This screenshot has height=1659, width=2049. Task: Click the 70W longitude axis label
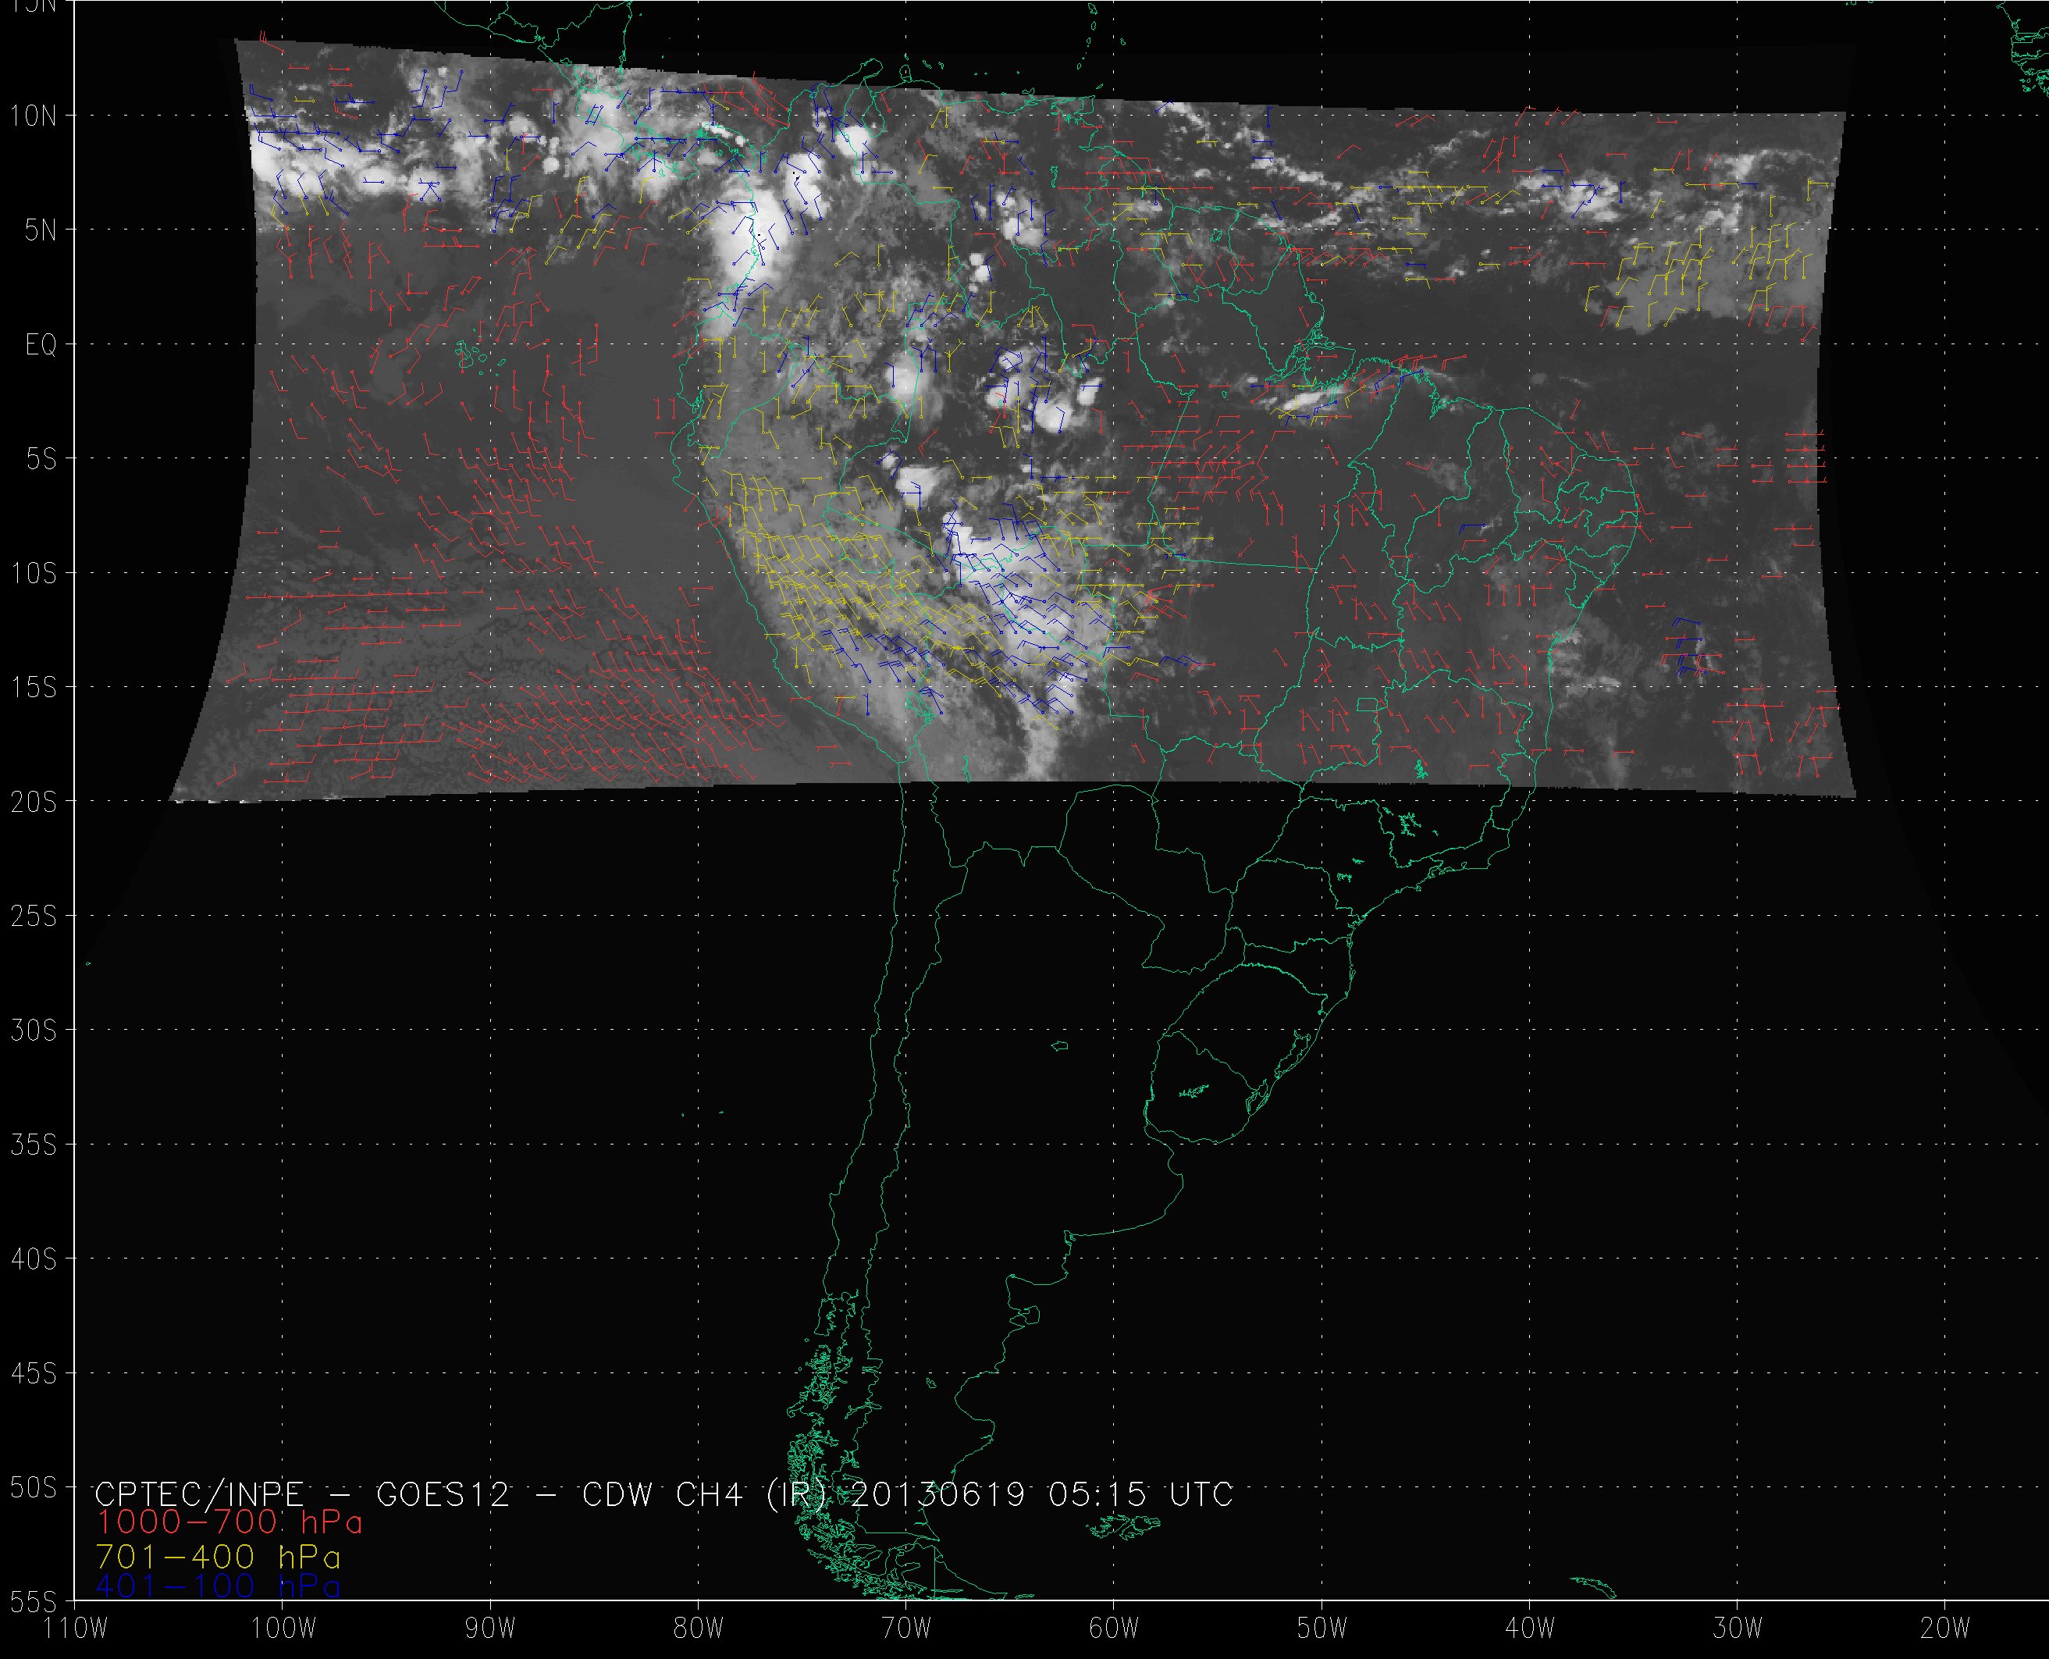click(x=906, y=1629)
